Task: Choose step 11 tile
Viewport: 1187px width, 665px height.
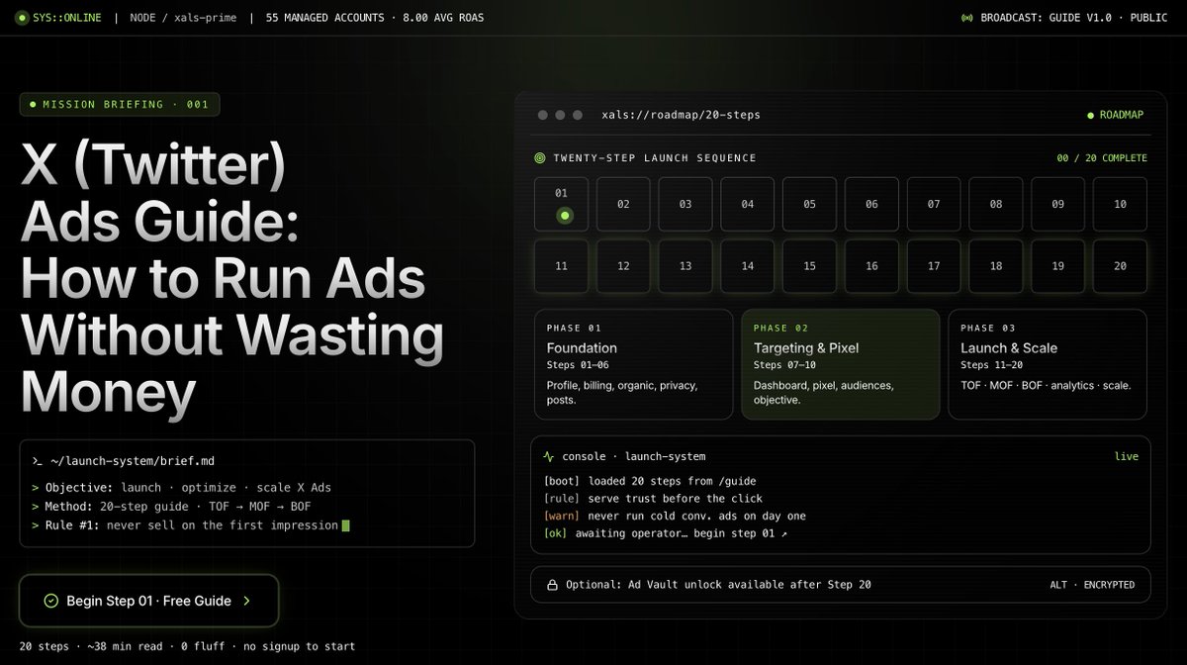Action: [x=562, y=266]
